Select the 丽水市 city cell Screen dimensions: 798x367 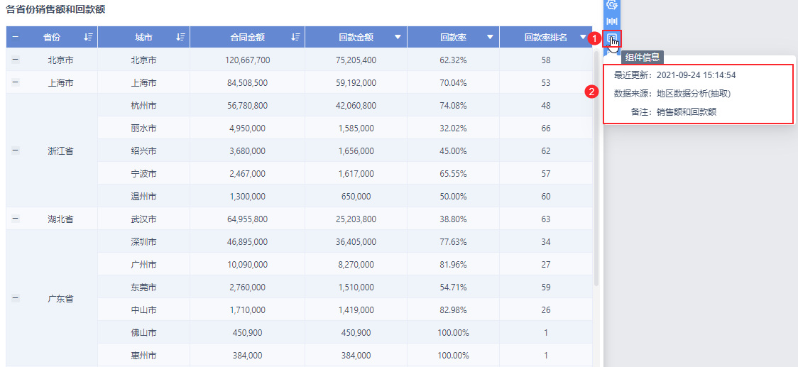tap(143, 128)
